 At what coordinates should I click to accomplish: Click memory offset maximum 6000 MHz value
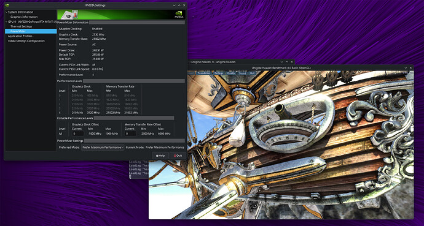point(165,134)
